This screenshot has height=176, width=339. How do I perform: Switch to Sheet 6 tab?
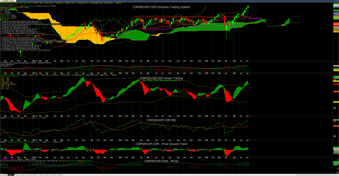[x=41, y=175]
